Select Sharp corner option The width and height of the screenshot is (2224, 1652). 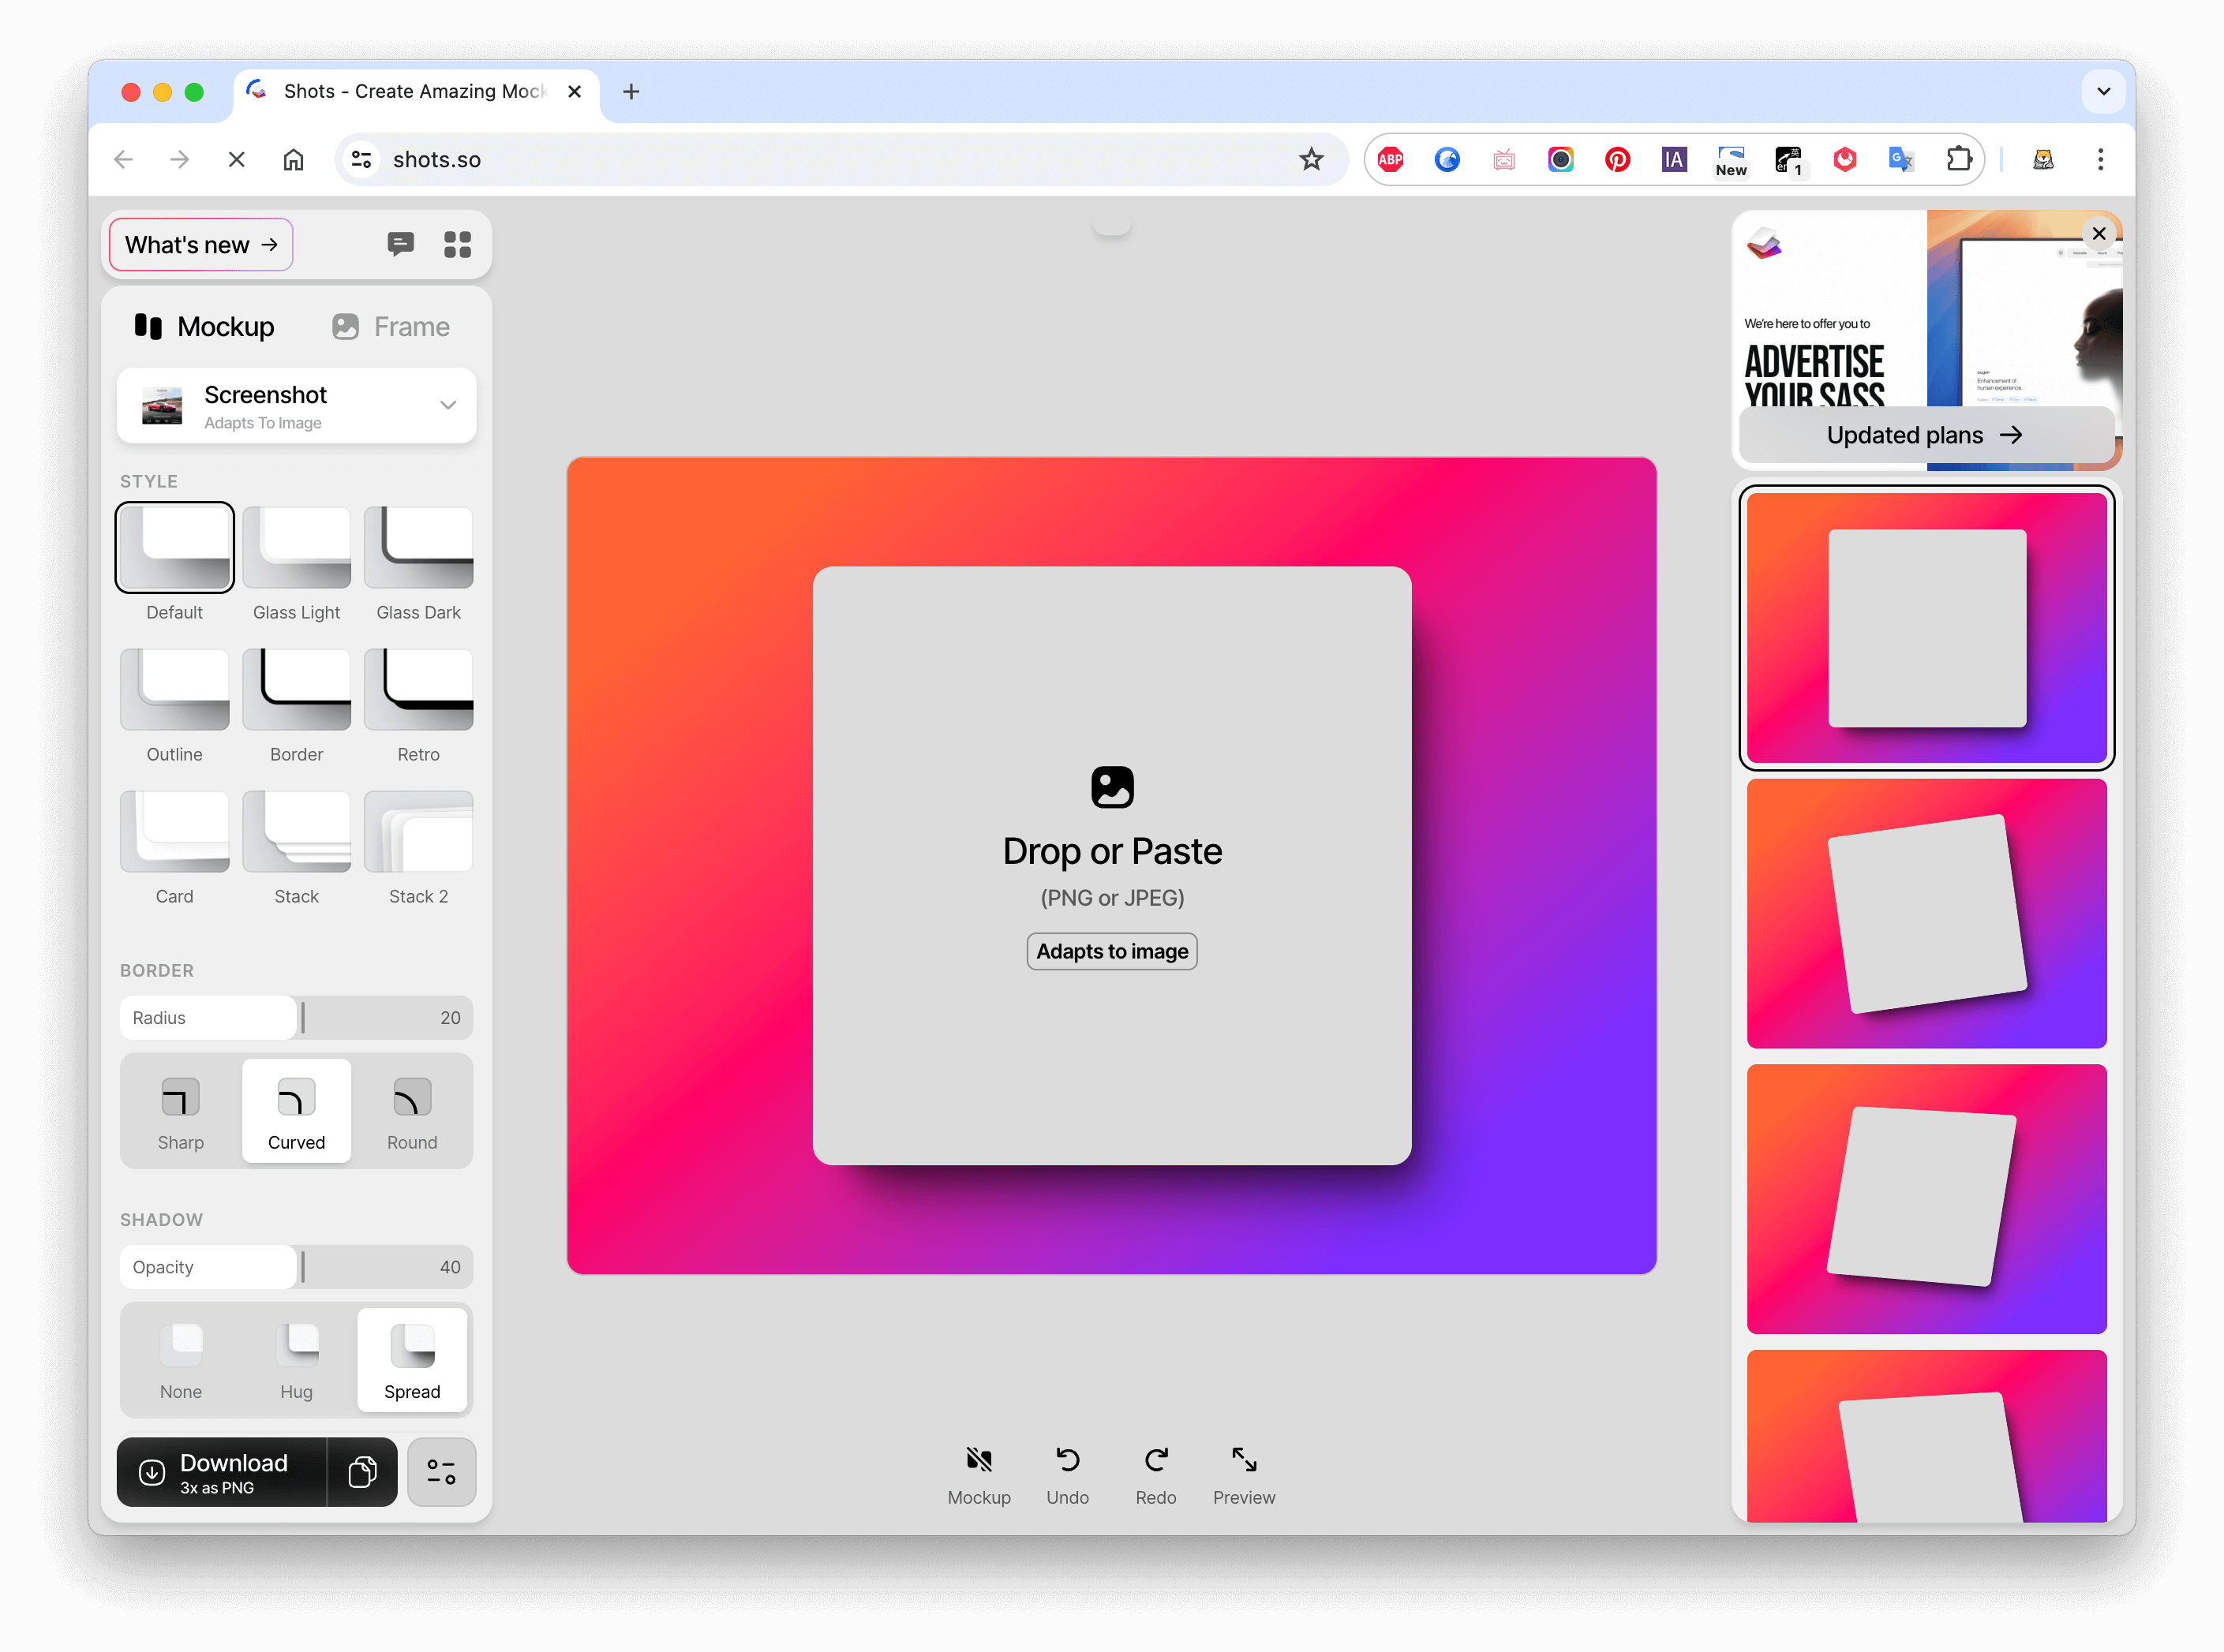coord(180,1112)
